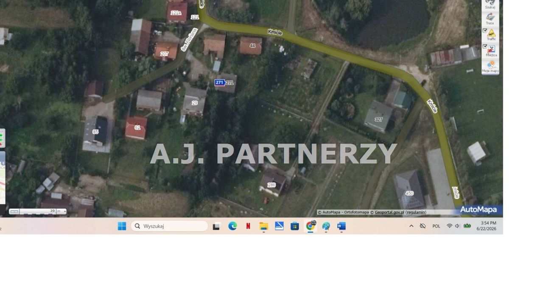This screenshot has height=305, width=543.
Task: Open the Windows Start menu
Action: (122, 226)
